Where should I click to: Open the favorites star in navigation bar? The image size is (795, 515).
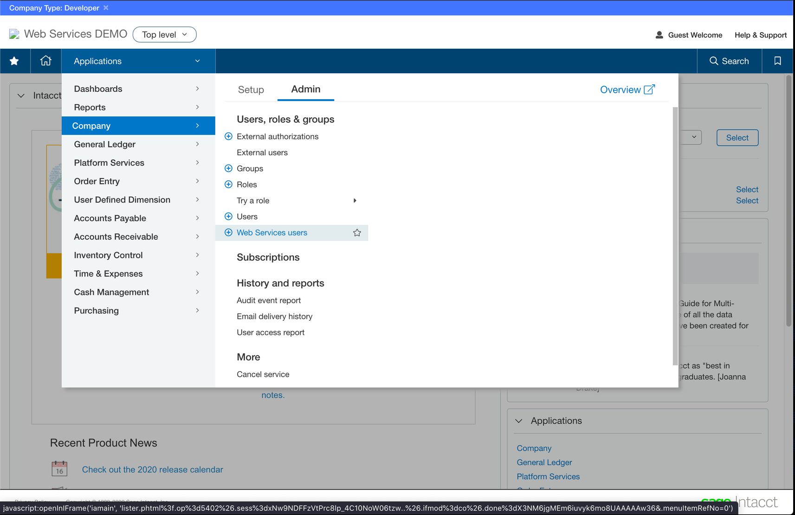[14, 61]
